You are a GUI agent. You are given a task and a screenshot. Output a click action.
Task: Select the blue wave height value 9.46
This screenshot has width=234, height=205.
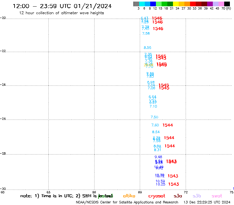coord(158,157)
